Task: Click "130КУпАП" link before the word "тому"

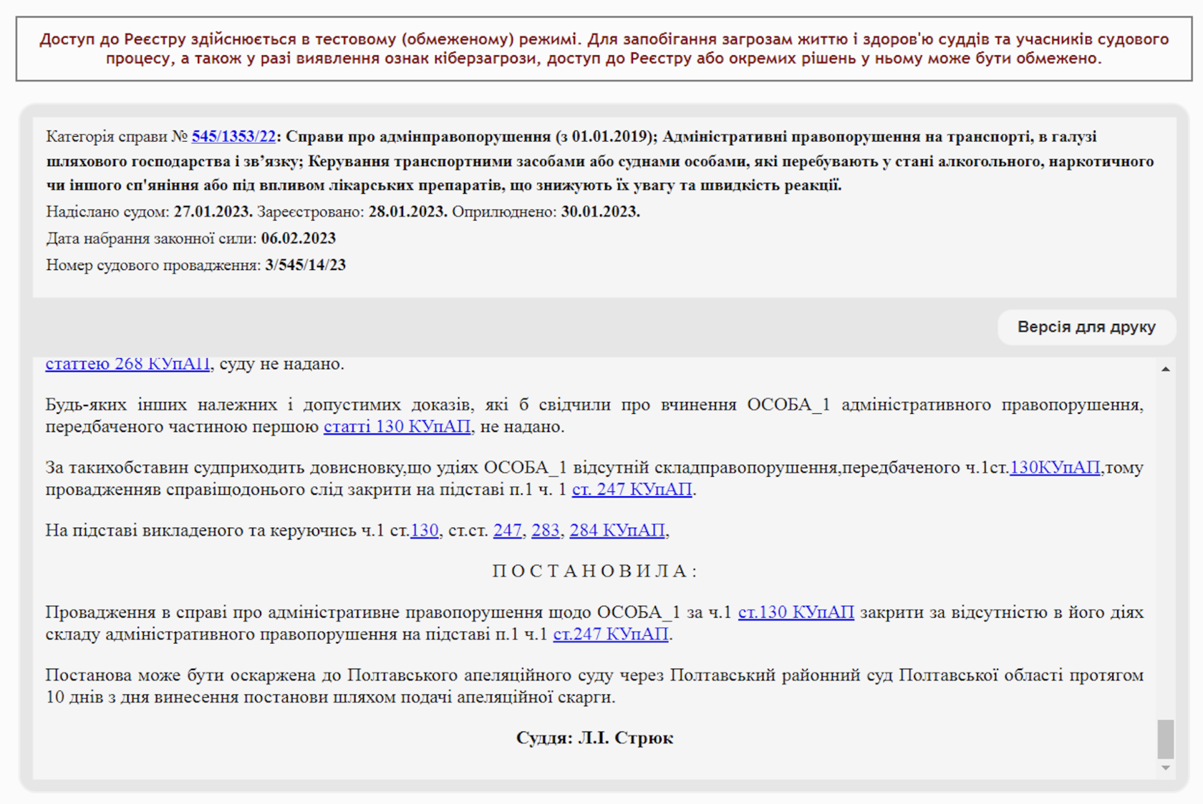Action: click(x=1054, y=468)
